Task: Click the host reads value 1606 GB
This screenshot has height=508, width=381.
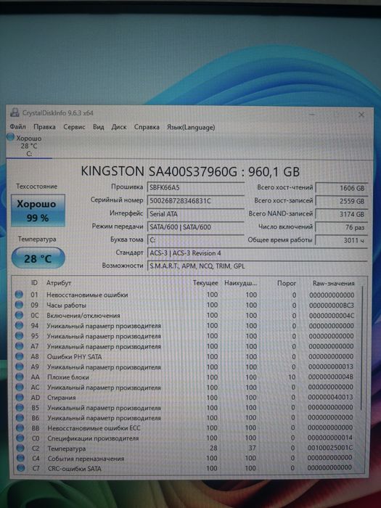Action: pos(342,188)
